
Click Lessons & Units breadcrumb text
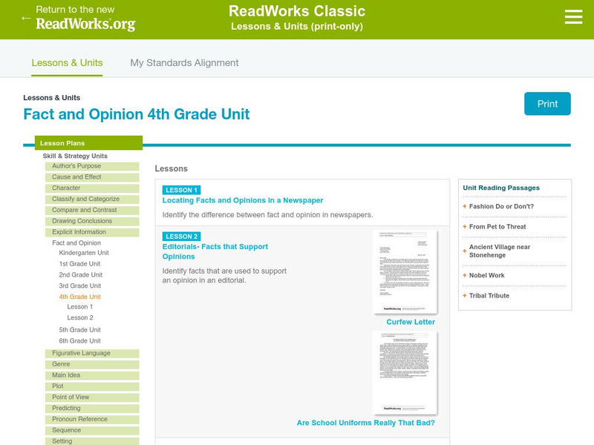[51, 98]
